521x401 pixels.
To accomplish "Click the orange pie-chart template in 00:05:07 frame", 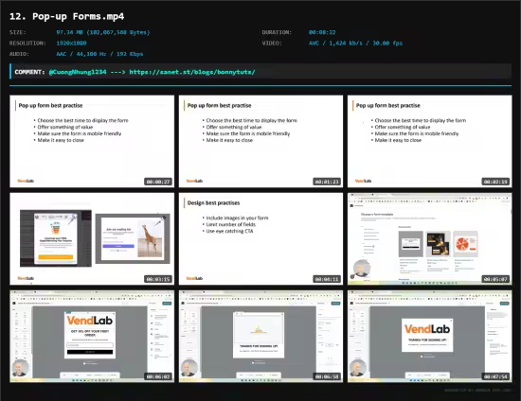I will (x=465, y=244).
